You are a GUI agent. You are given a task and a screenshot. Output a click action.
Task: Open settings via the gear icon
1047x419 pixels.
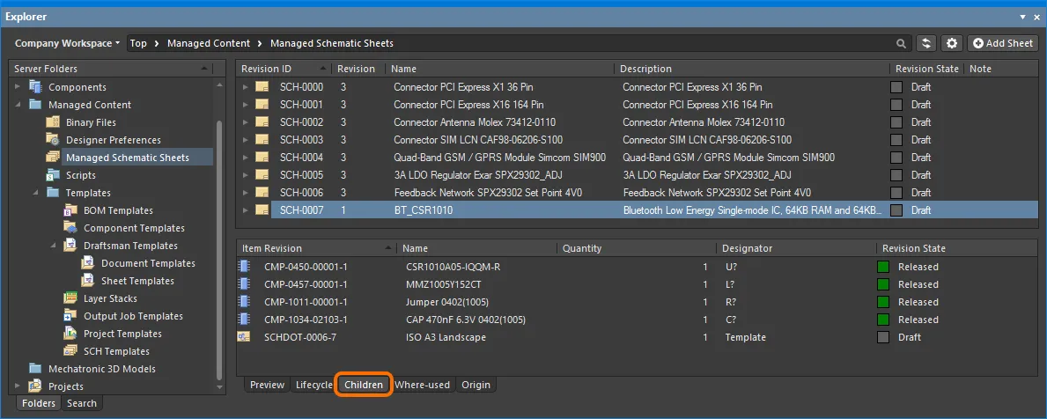[x=952, y=43]
